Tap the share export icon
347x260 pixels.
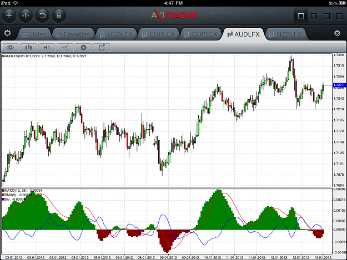[102, 48]
